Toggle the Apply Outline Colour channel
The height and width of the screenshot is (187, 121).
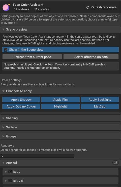click(x=21, y=106)
